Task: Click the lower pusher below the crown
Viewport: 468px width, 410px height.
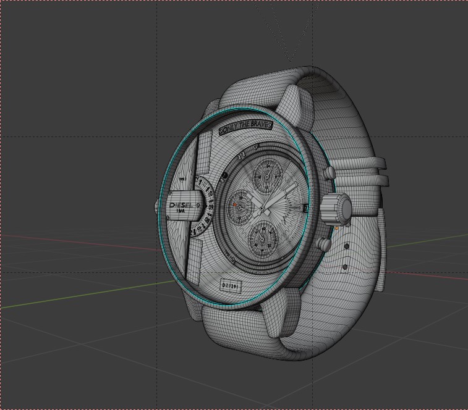Action: (324, 243)
